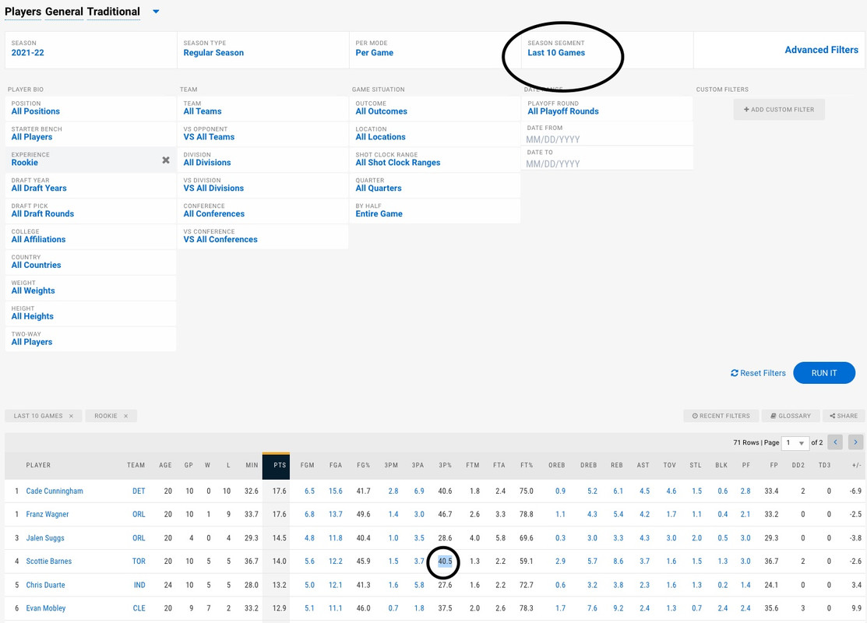Open the Two-Way All Players filter
867x623 pixels.
coord(90,339)
